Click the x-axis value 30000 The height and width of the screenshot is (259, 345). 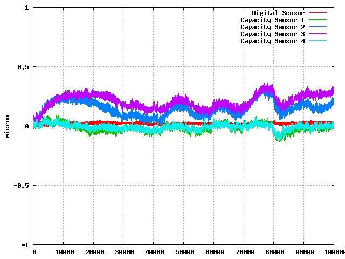tap(125, 252)
